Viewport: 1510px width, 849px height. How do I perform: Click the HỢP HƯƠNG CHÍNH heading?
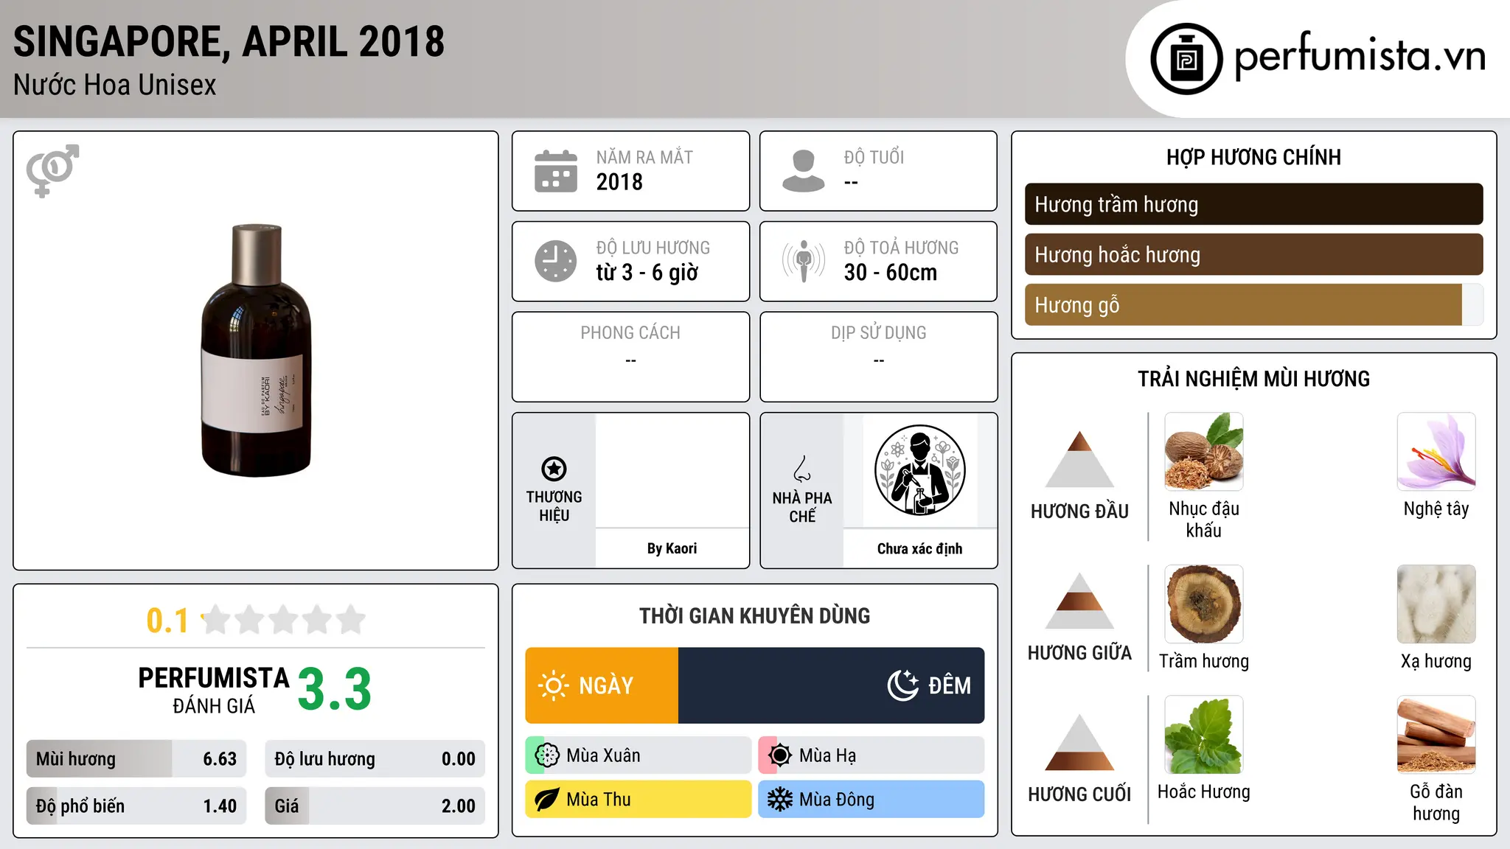(x=1253, y=157)
